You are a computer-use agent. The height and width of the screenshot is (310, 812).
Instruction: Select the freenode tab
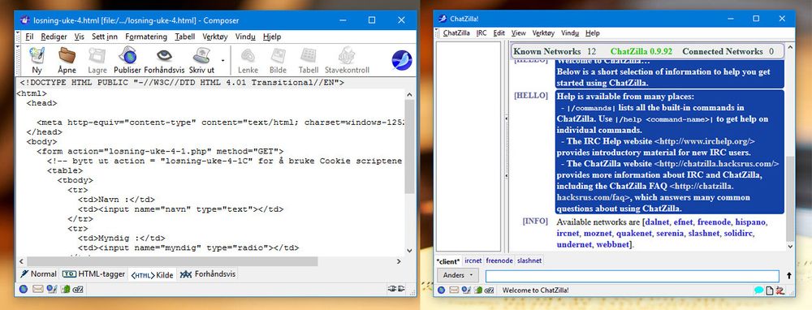499,261
